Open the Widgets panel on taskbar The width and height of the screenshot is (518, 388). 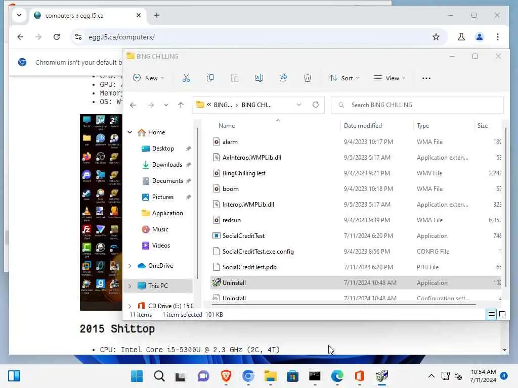point(14,376)
